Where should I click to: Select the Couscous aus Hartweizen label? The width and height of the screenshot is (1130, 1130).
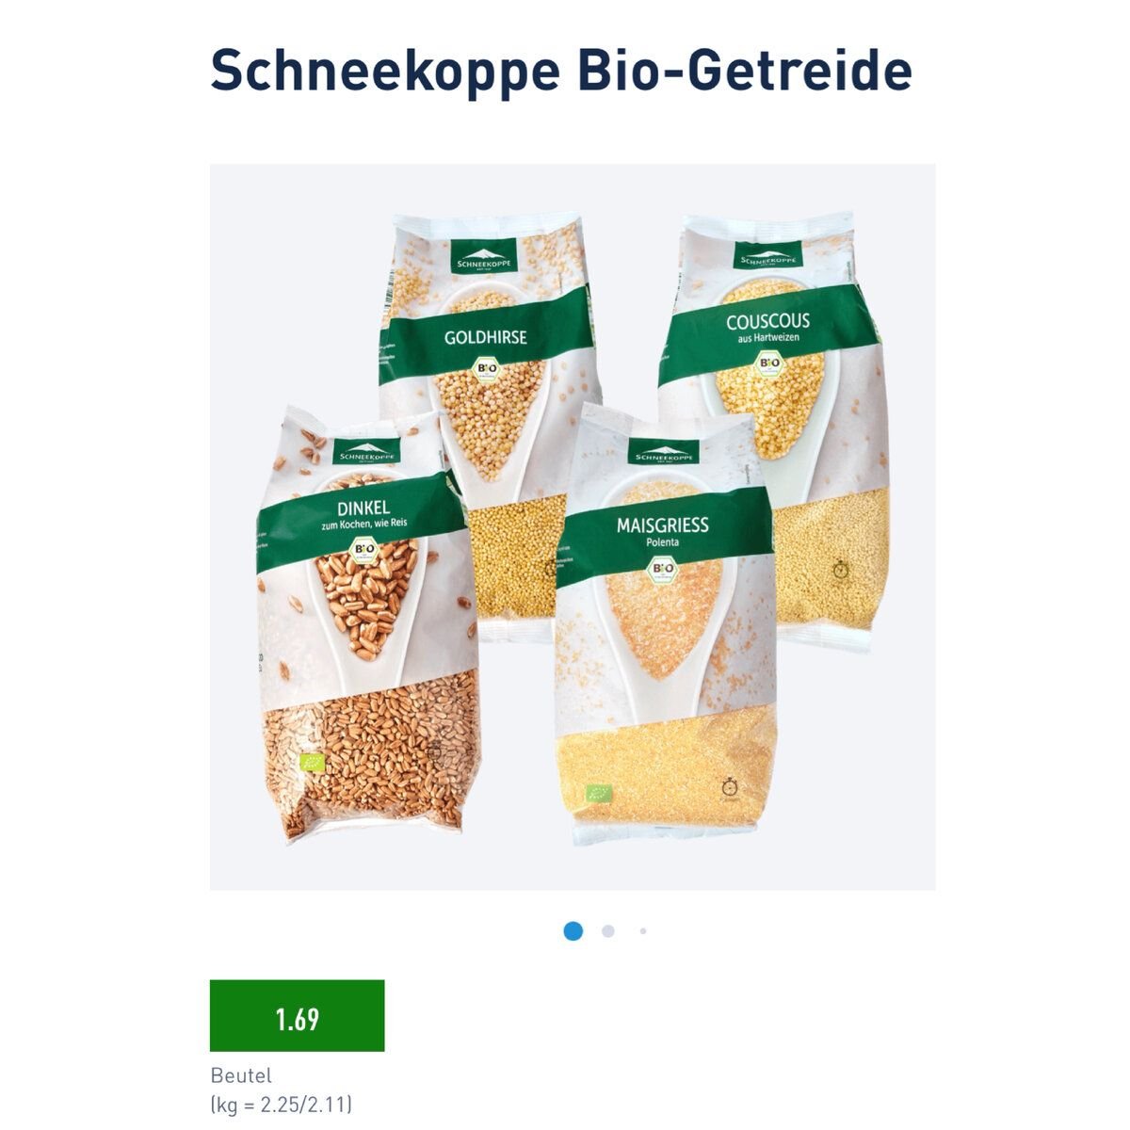767,328
